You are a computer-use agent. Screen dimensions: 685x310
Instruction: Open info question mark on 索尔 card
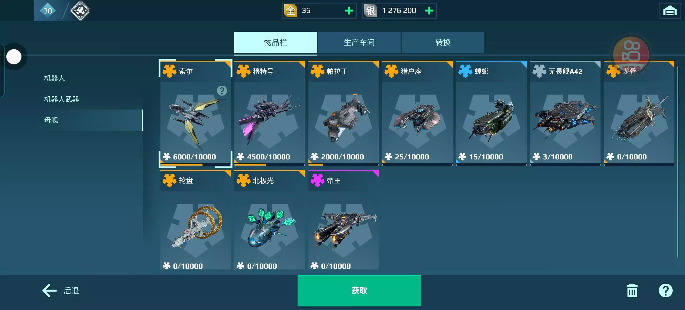pos(222,91)
